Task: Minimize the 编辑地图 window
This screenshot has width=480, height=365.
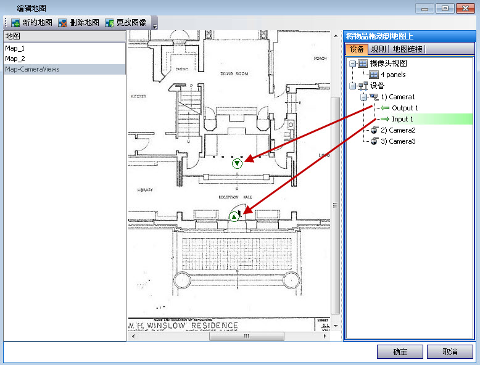Action: pos(424,9)
